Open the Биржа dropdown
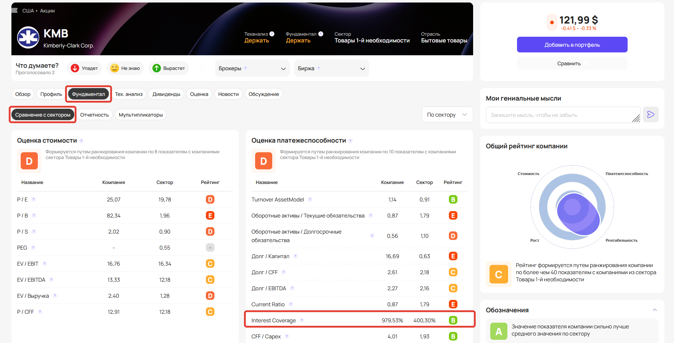The image size is (674, 343). click(331, 68)
